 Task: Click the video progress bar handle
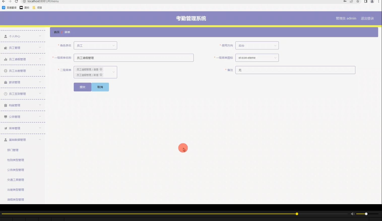pyautogui.click(x=297, y=214)
